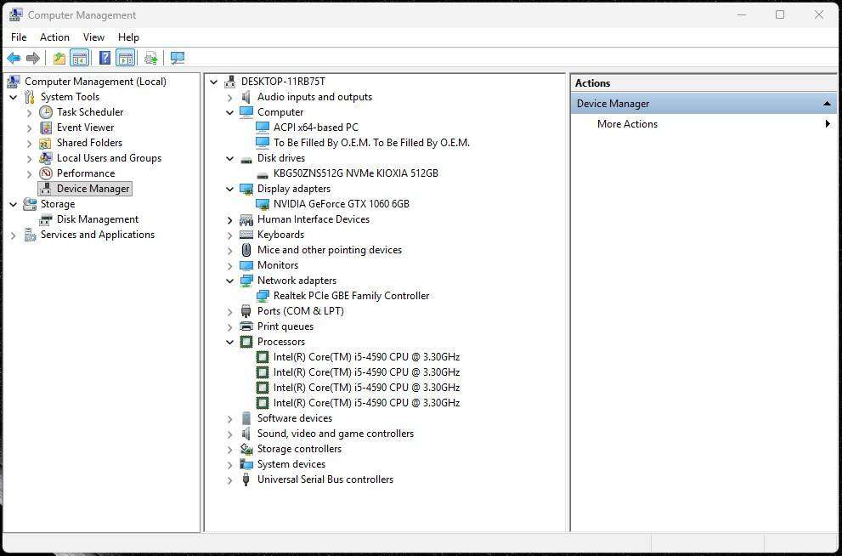Expand the System devices category
Image resolution: width=842 pixels, height=556 pixels.
(x=230, y=465)
